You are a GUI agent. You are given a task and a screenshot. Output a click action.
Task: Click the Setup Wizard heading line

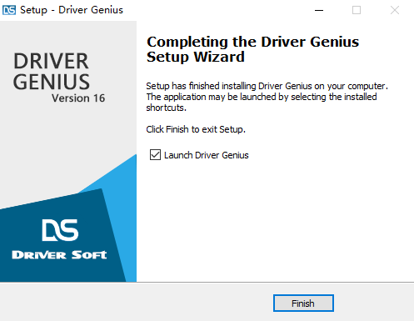tap(196, 57)
